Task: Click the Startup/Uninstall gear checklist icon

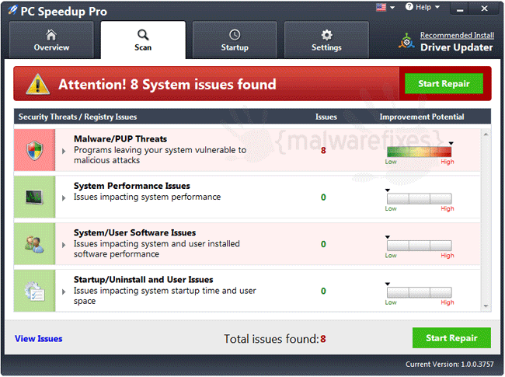Action: pyautogui.click(x=34, y=291)
